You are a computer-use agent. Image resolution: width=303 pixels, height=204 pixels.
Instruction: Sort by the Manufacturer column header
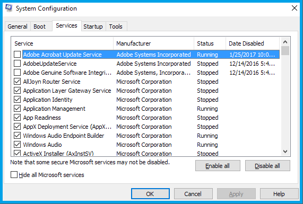point(154,43)
